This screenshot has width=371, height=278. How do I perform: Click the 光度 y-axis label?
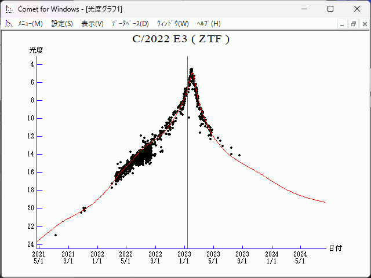coord(36,50)
